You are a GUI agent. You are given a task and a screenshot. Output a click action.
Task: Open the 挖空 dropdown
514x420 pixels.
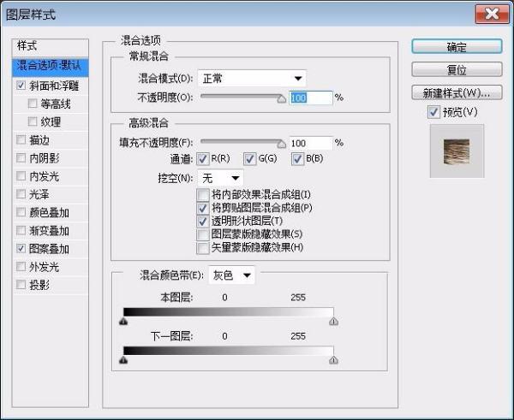tap(220, 178)
